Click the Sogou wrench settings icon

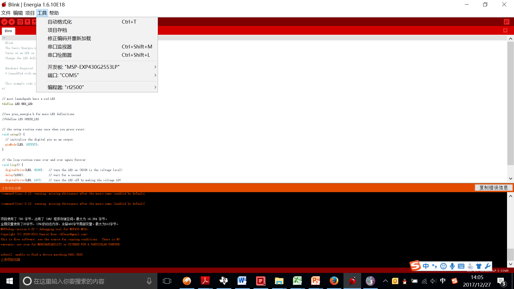(487, 266)
